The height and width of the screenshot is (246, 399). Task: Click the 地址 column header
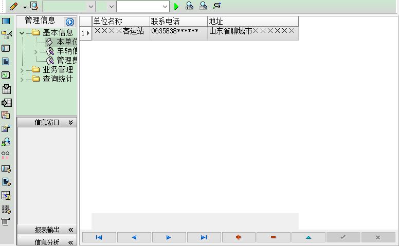point(253,21)
